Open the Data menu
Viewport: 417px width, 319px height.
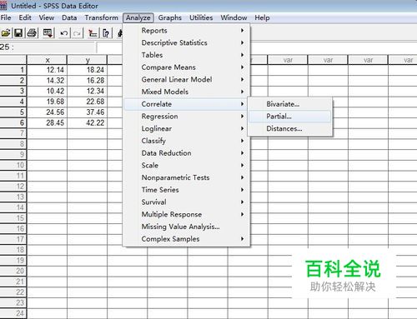[69, 17]
